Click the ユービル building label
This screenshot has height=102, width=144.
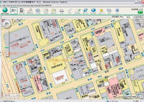139,71
